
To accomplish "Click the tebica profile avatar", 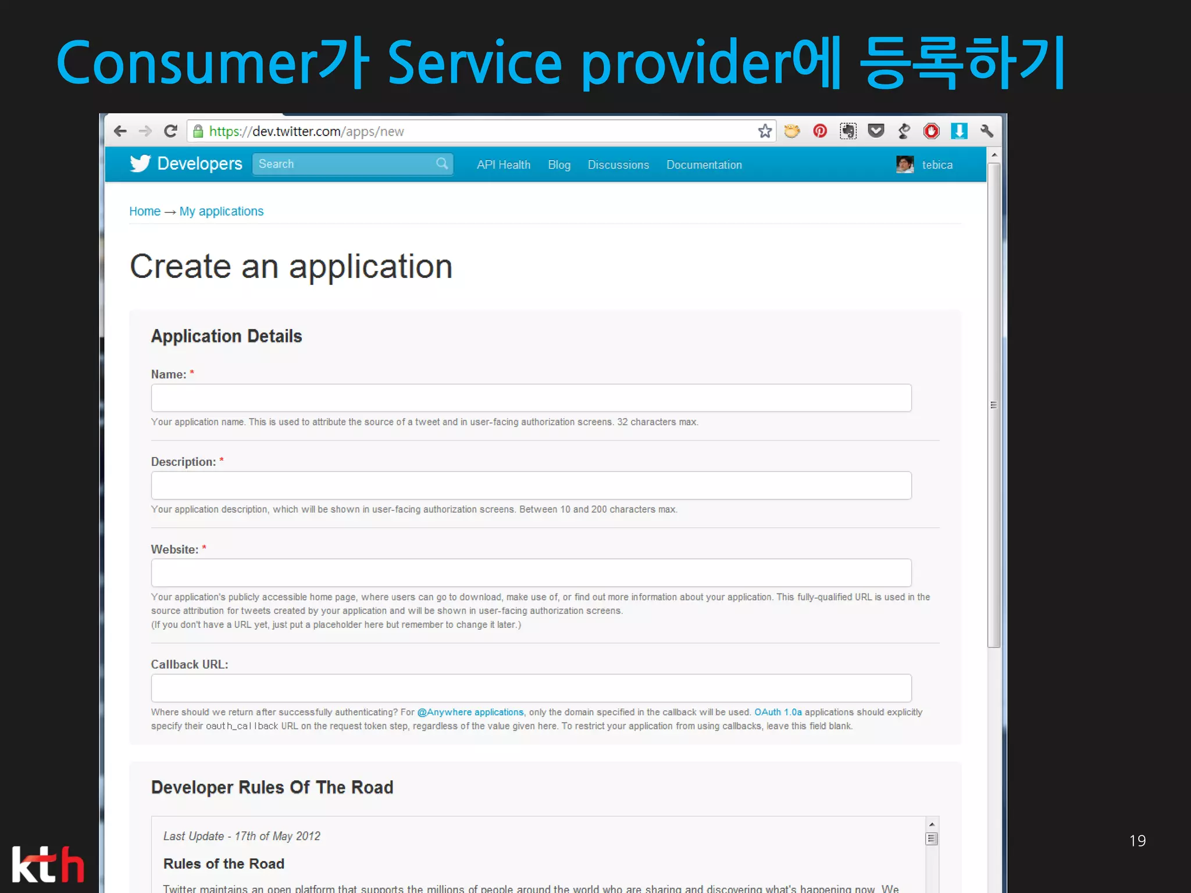I will 905,165.
